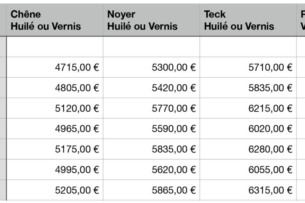Select the 5420,00 € cell
This screenshot has height=203, width=305.
pyautogui.click(x=151, y=88)
